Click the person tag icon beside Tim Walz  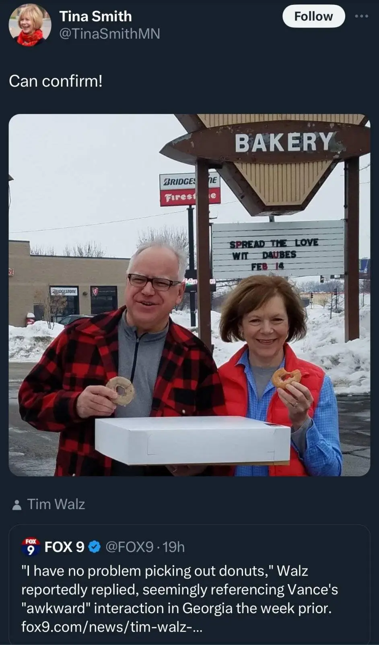coord(17,505)
